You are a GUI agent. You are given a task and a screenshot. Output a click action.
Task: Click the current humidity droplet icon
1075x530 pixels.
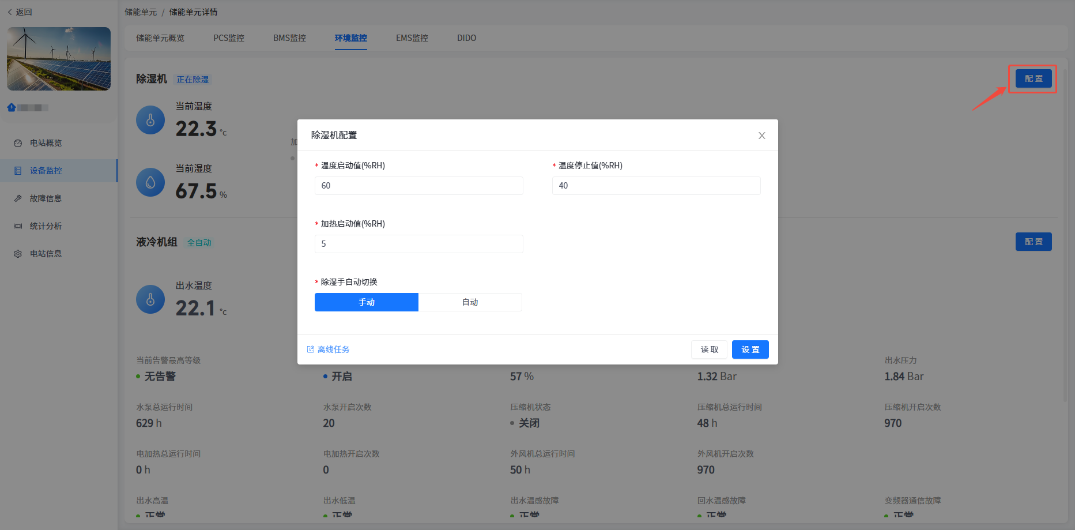(150, 182)
